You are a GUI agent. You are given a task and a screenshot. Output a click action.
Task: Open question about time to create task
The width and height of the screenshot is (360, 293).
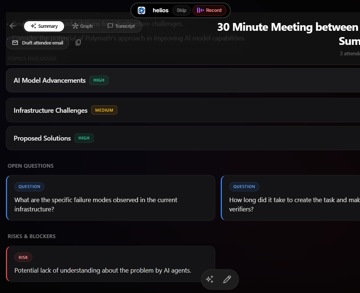click(x=290, y=198)
